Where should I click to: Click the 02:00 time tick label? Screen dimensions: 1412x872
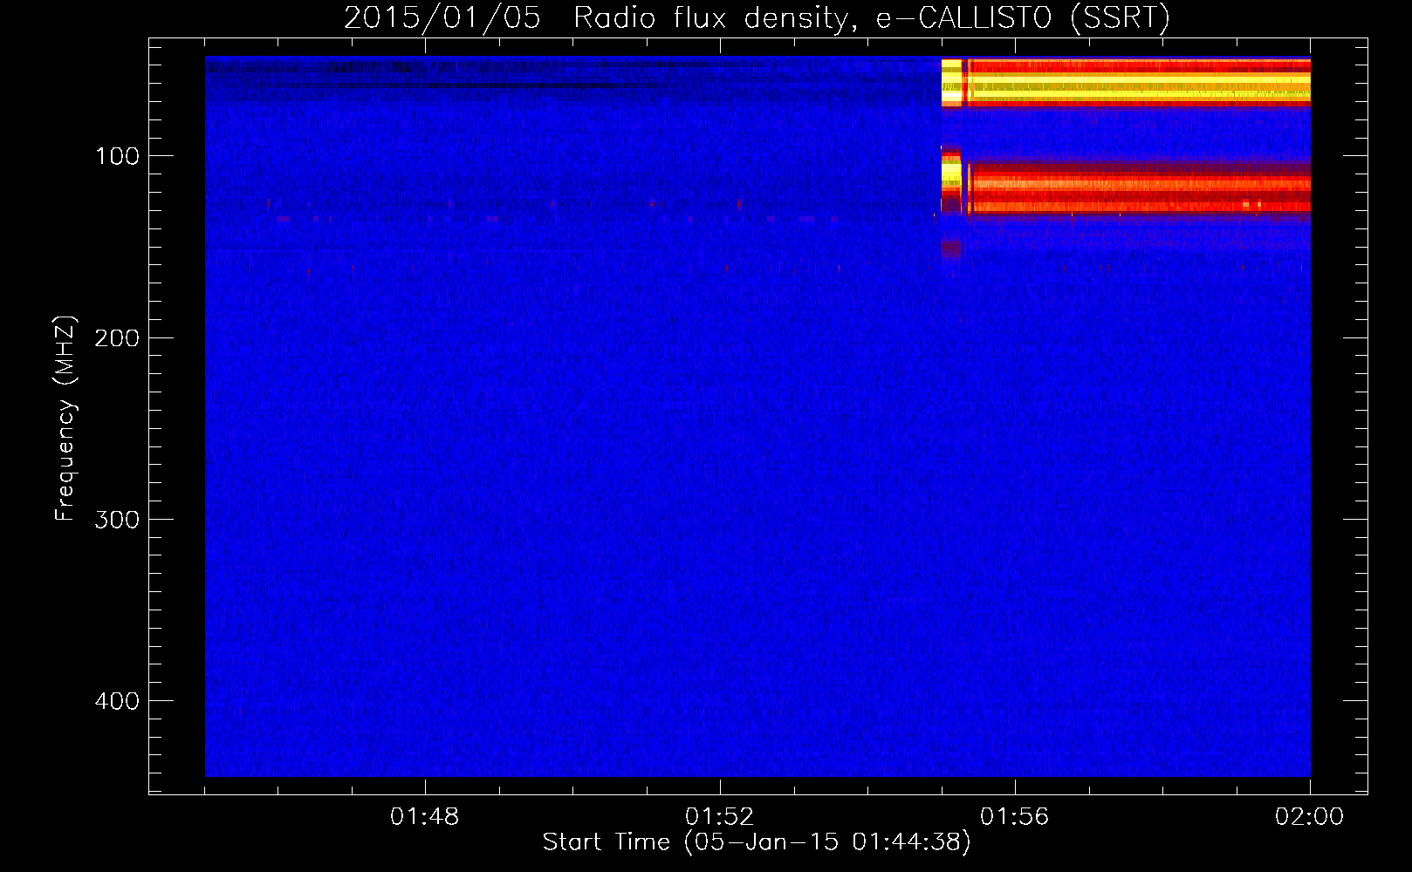(x=1309, y=817)
